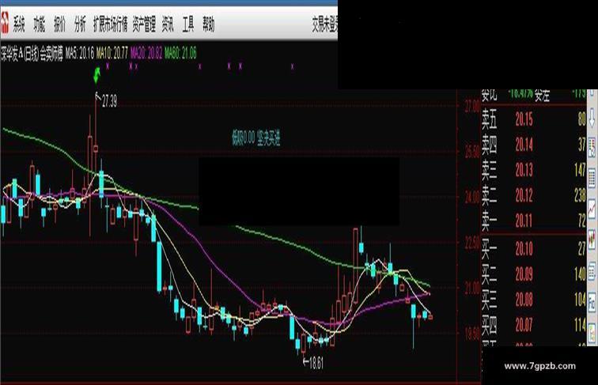This screenshot has width=598, height=385.
Task: Click the 买一 row price 20.10
Action: [x=524, y=249]
